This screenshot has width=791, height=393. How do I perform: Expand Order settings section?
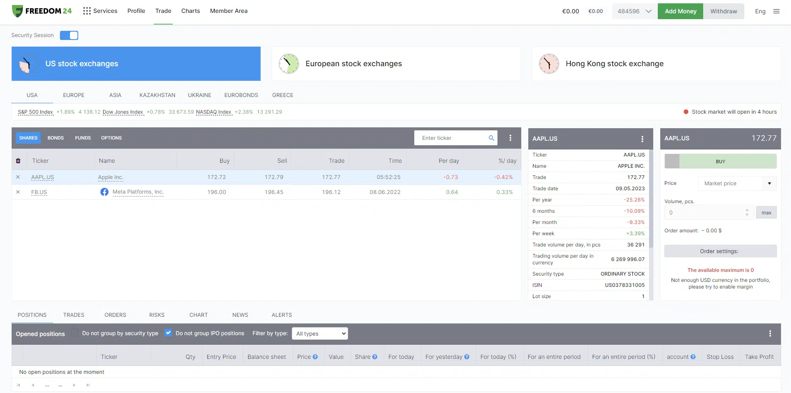(721, 251)
